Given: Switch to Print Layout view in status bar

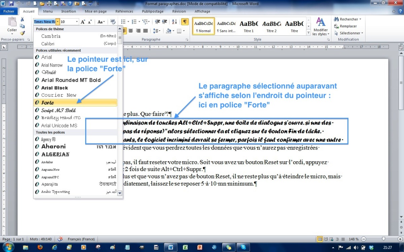Looking at the screenshot, I should (320, 239).
